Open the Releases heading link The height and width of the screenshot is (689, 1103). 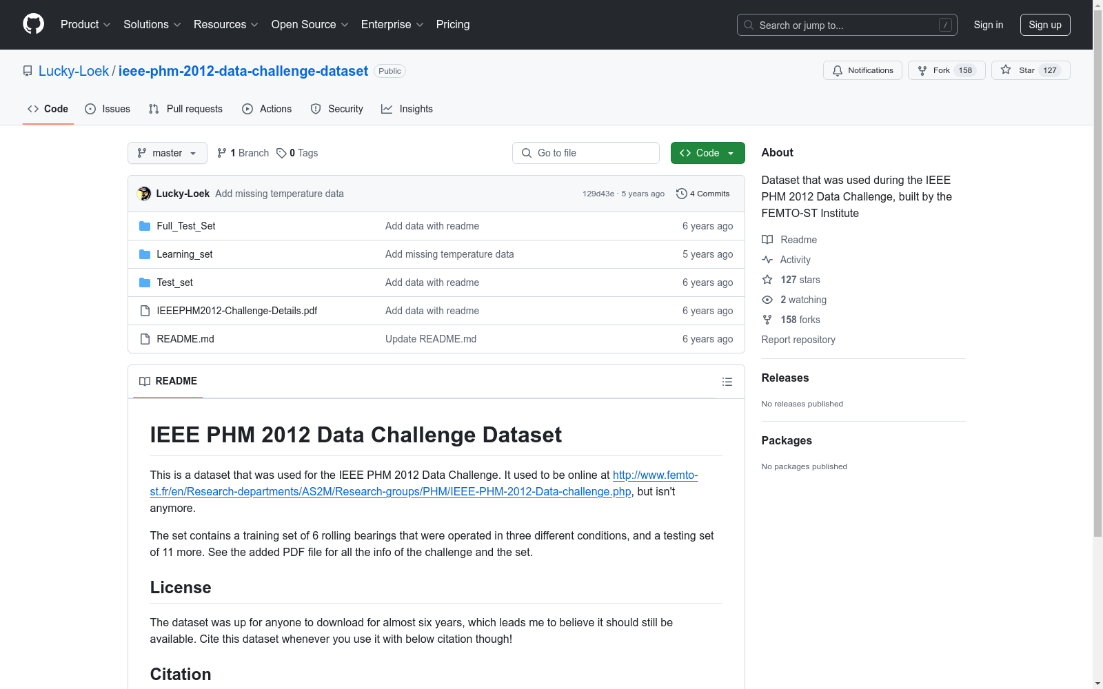[785, 378]
